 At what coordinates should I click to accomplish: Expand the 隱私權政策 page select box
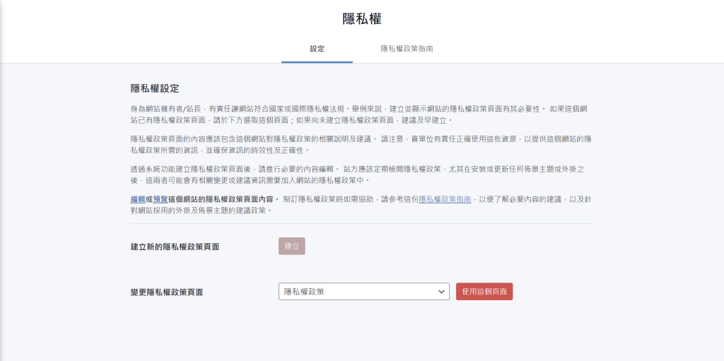pos(364,292)
